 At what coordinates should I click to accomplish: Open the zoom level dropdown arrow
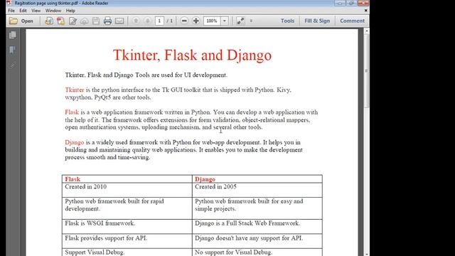225,21
